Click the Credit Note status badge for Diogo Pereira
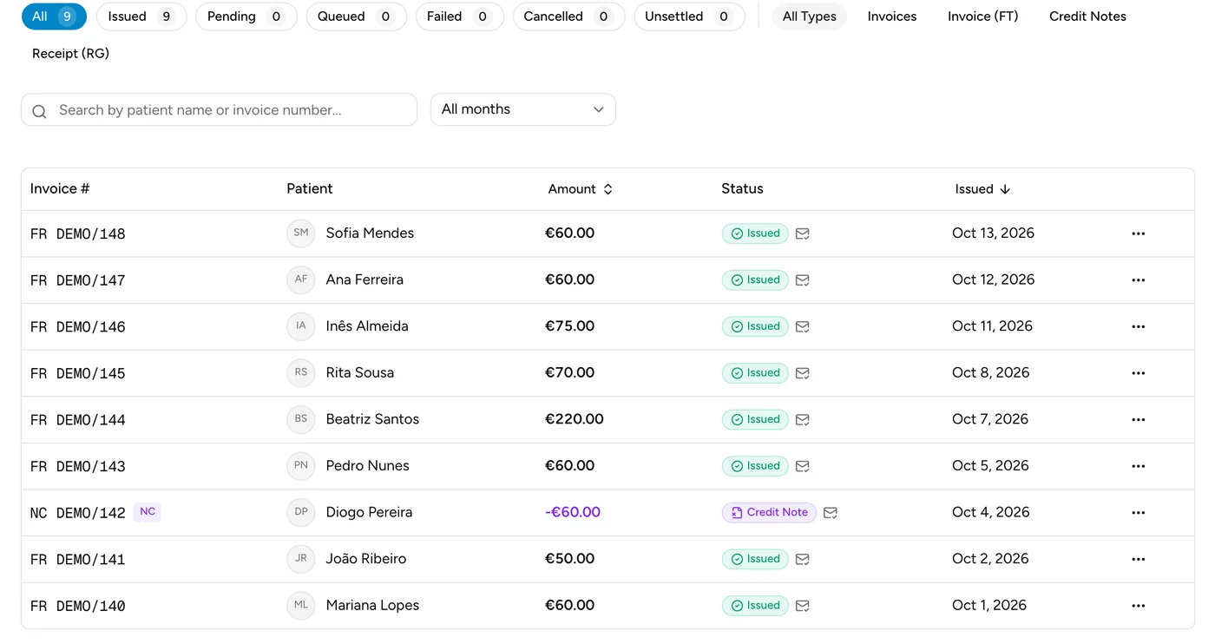This screenshot has height=644, width=1215. pyautogui.click(x=770, y=513)
